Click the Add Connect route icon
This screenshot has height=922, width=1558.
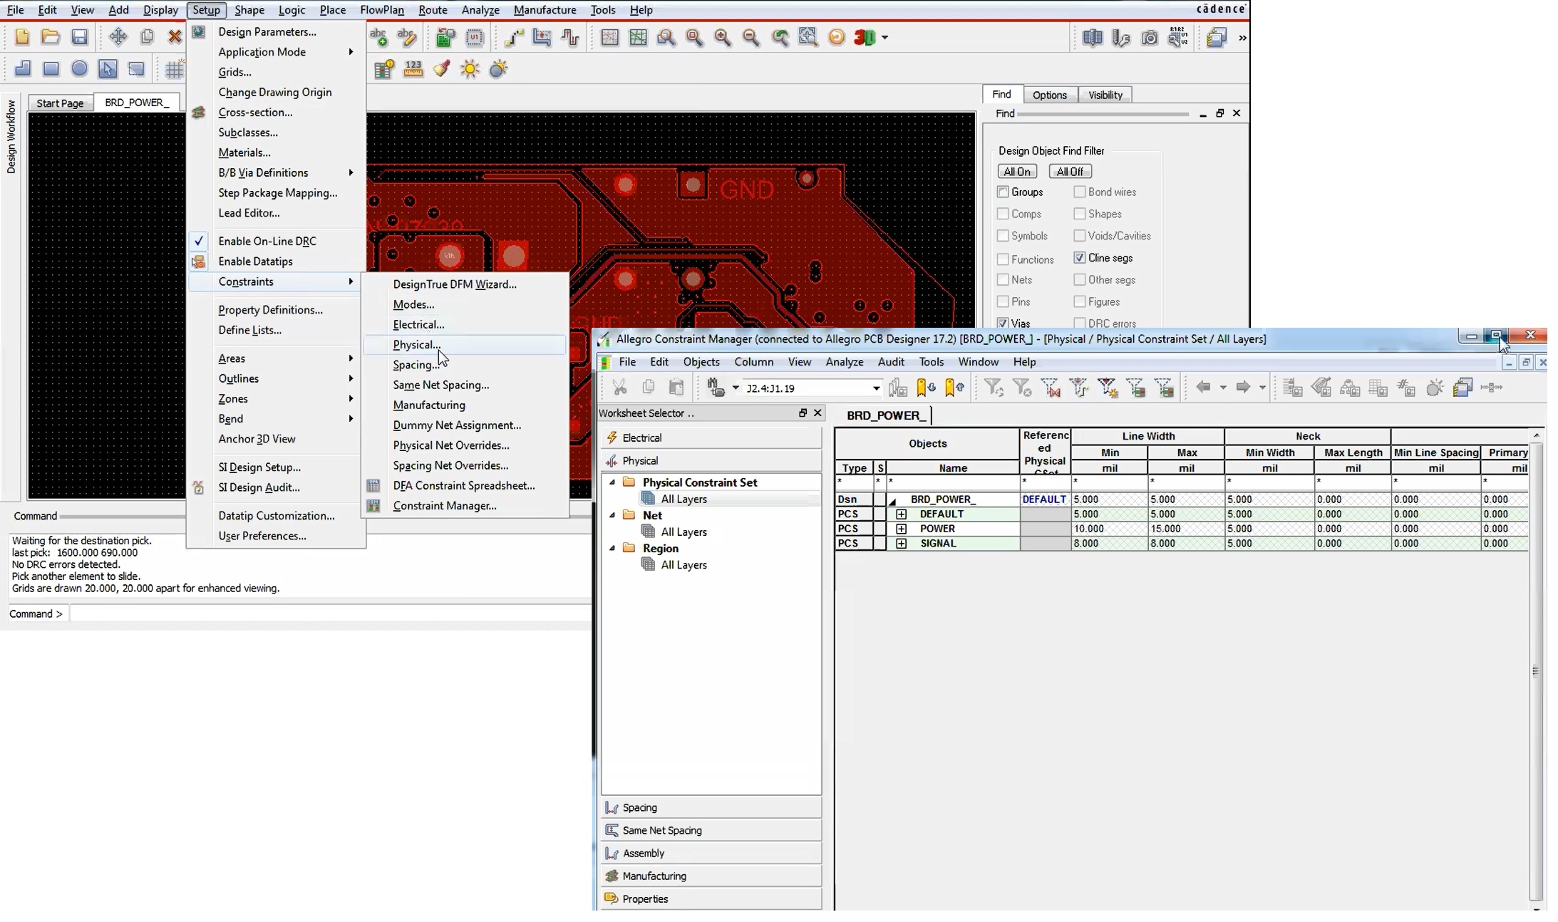(x=514, y=37)
